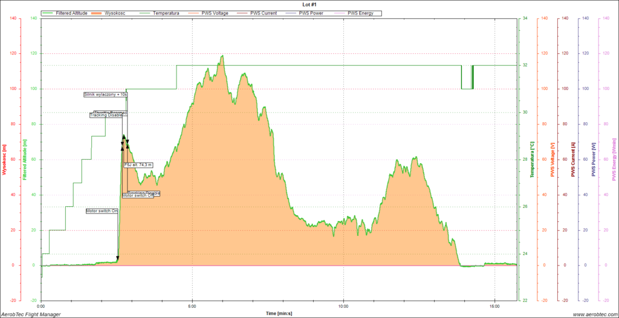
Task: Click the 5:00 tick on the time axis
Action: coord(192,305)
